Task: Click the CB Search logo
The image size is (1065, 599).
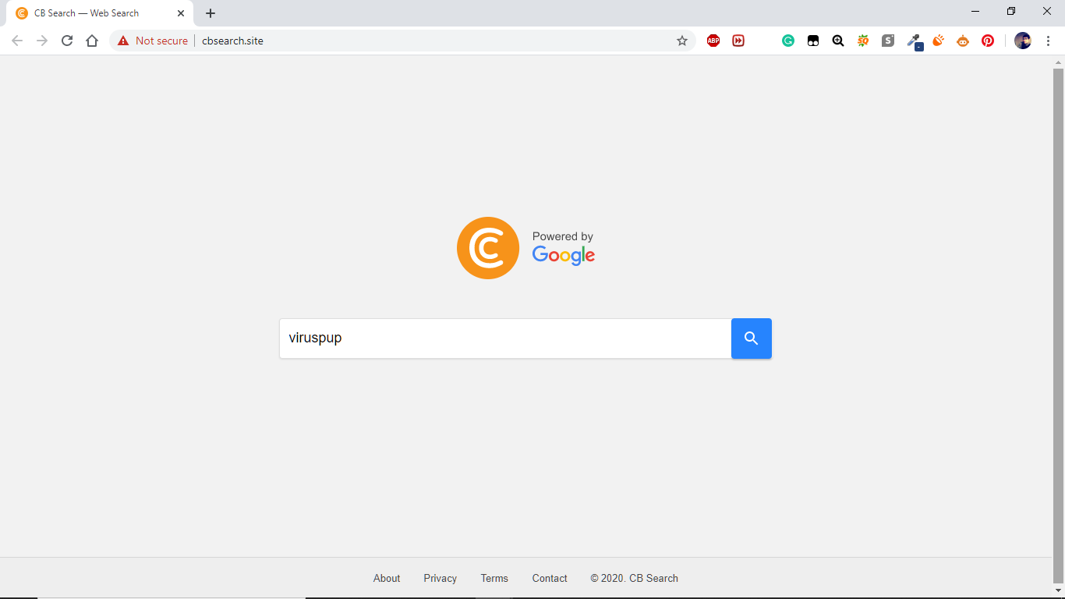Action: pos(488,247)
